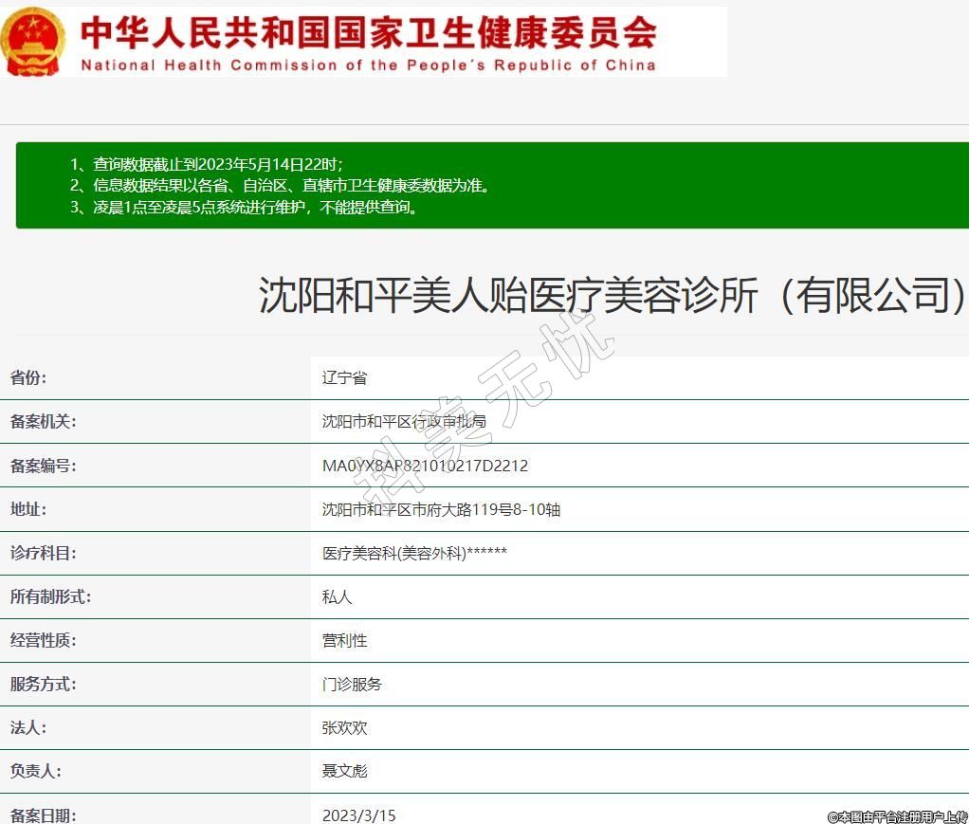The width and height of the screenshot is (969, 824).
Task: Click the record number MA0YX8AP821010217D2212
Action: pyautogui.click(x=425, y=466)
